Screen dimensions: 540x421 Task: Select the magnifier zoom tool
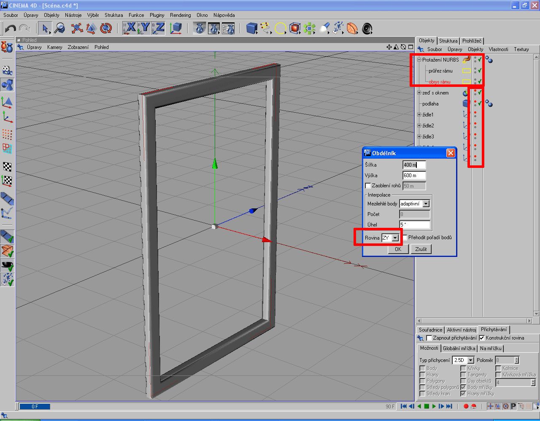click(x=59, y=29)
